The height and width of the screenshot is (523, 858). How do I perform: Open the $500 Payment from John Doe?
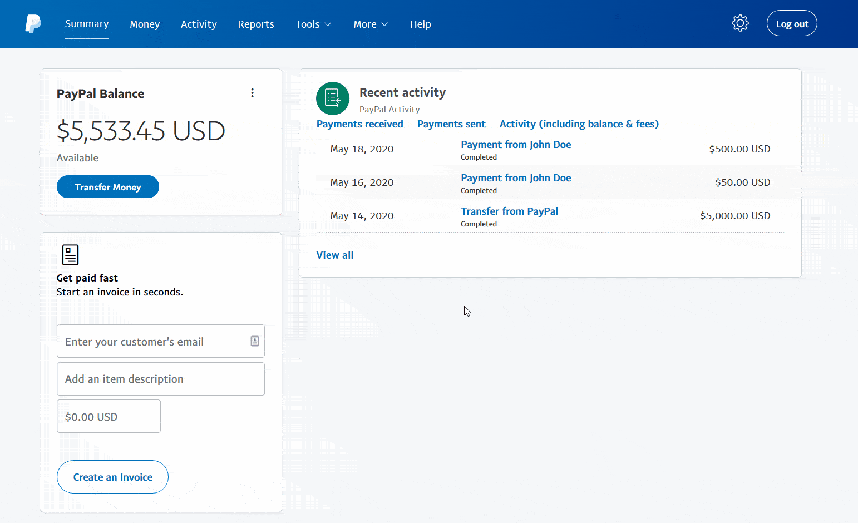pos(515,144)
